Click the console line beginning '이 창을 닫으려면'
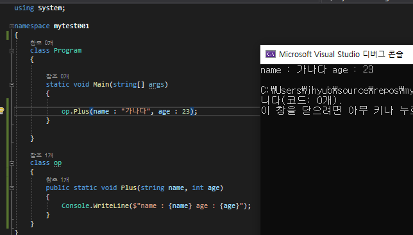The width and height of the screenshot is (413, 235). tap(337, 110)
